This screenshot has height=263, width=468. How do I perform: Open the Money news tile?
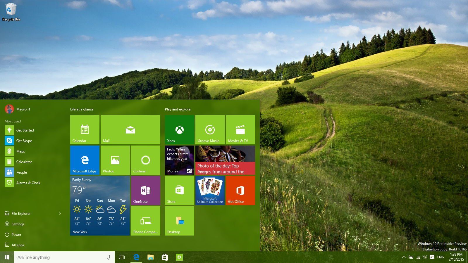coord(180,160)
